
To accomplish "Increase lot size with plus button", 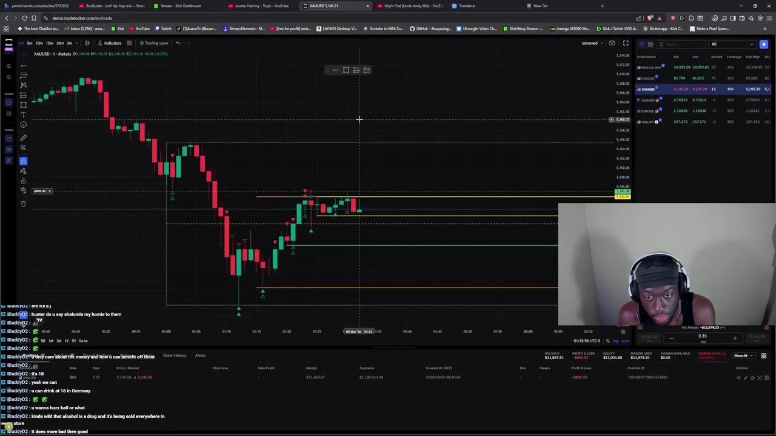I will (x=735, y=338).
